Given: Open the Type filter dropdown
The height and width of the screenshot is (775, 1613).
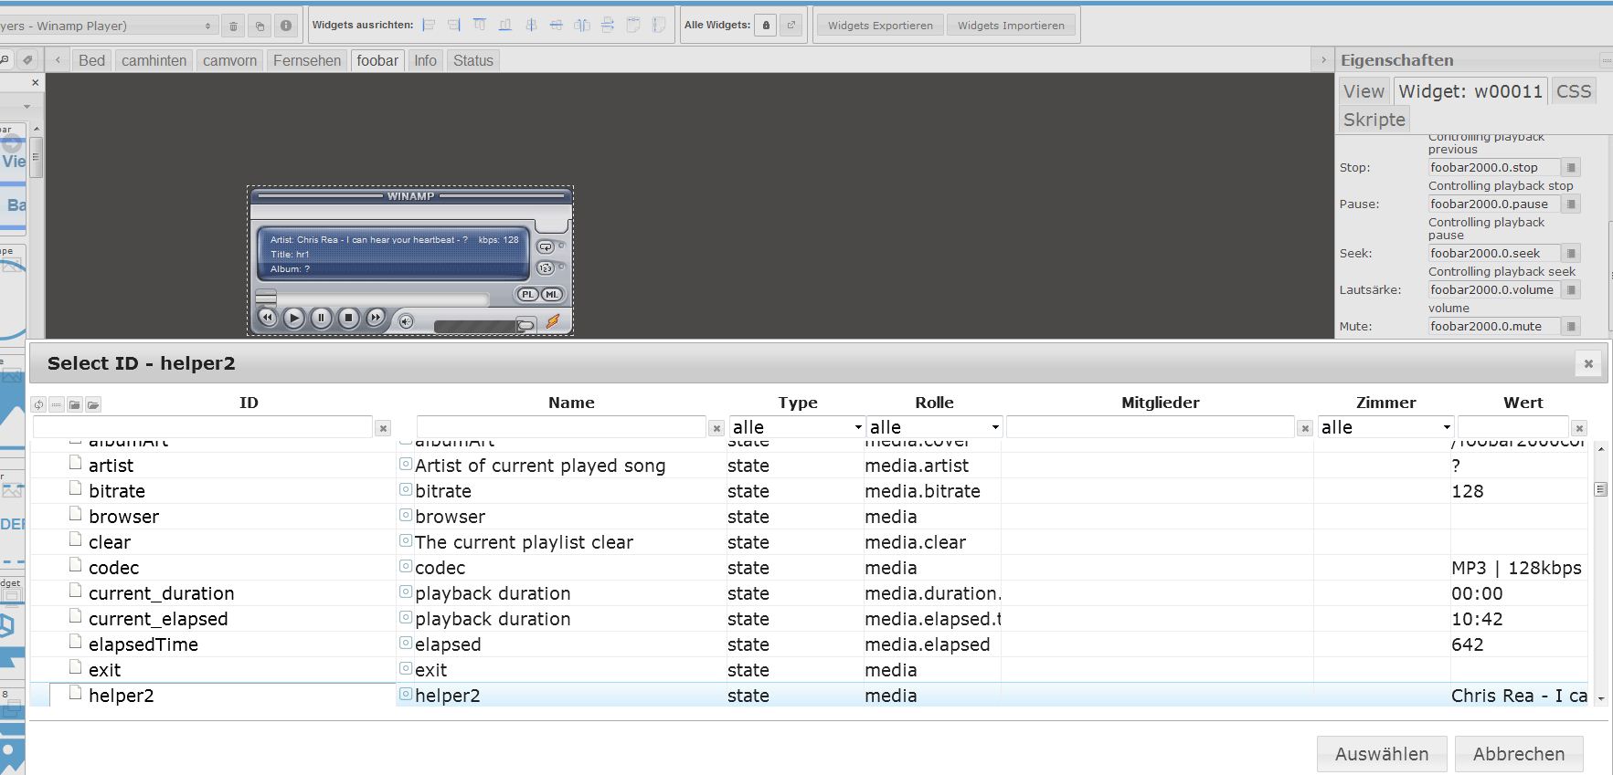Looking at the screenshot, I should 796,427.
